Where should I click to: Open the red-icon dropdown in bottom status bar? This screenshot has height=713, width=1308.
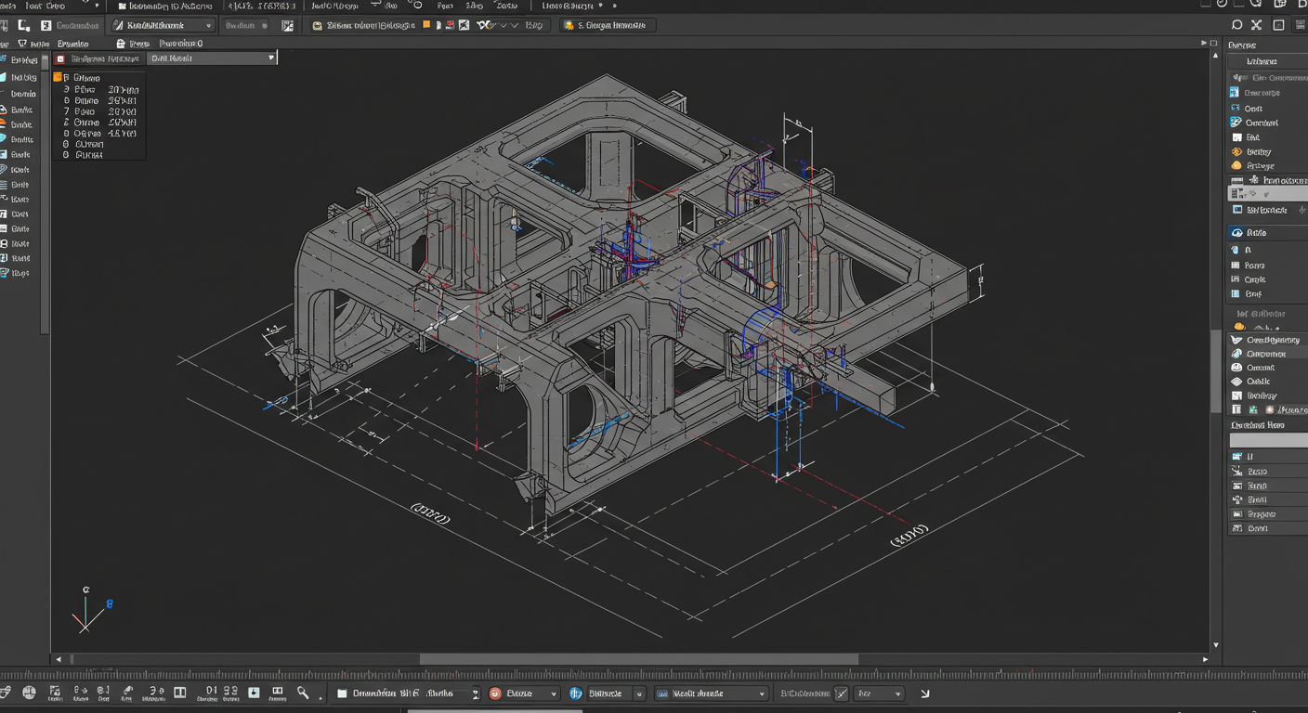(x=524, y=694)
